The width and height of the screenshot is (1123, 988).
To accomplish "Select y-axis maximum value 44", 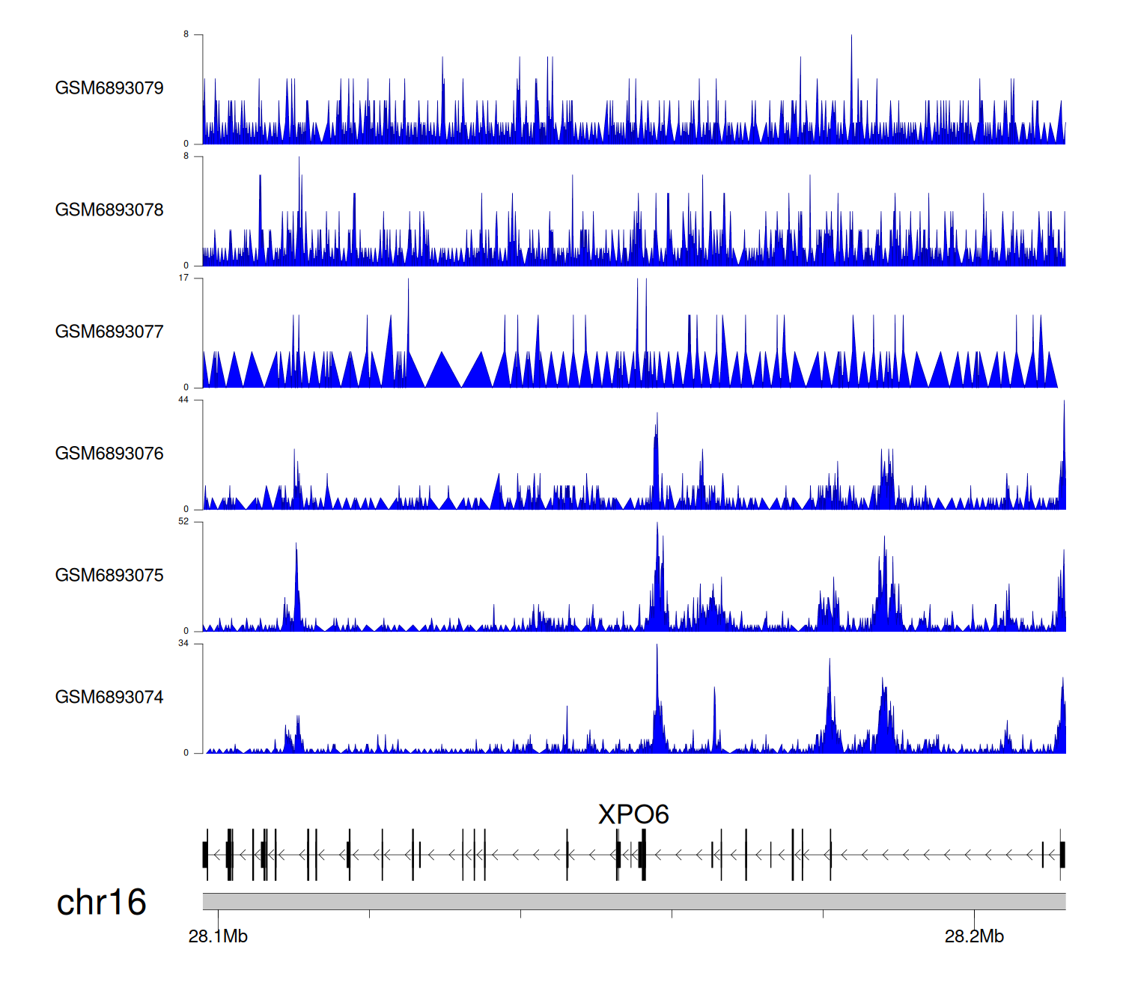I will 183,400.
